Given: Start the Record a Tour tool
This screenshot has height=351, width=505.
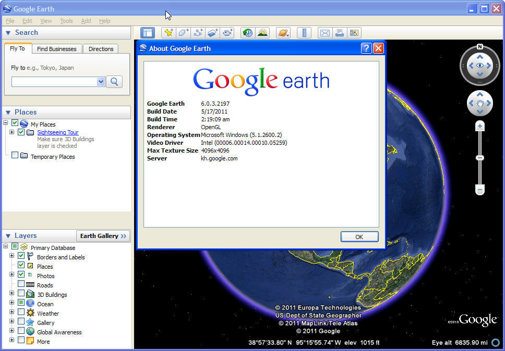Looking at the screenshot, I should 227,32.
